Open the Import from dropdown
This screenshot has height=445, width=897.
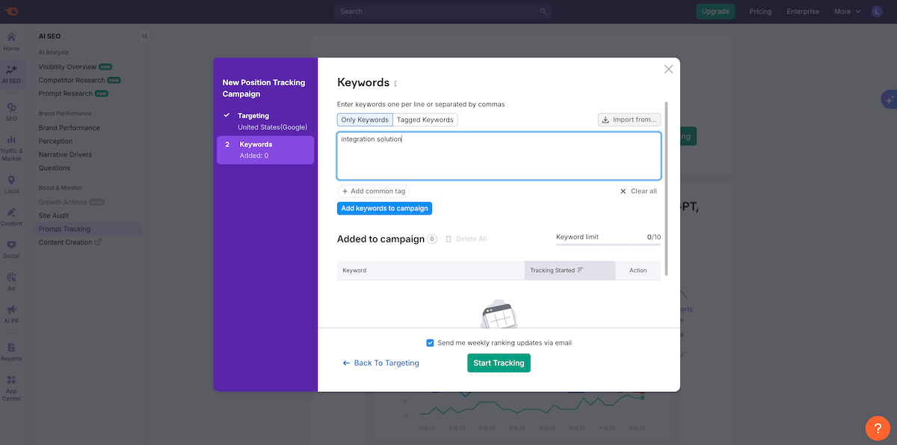click(629, 120)
